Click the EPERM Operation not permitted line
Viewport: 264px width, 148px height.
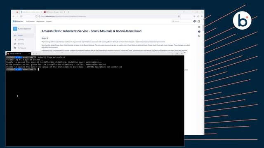pos(64,67)
